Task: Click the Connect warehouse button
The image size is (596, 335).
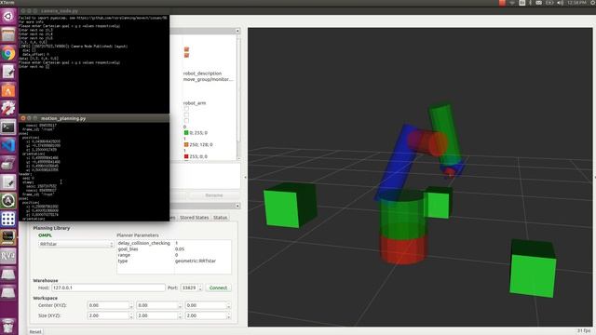Action: point(218,288)
